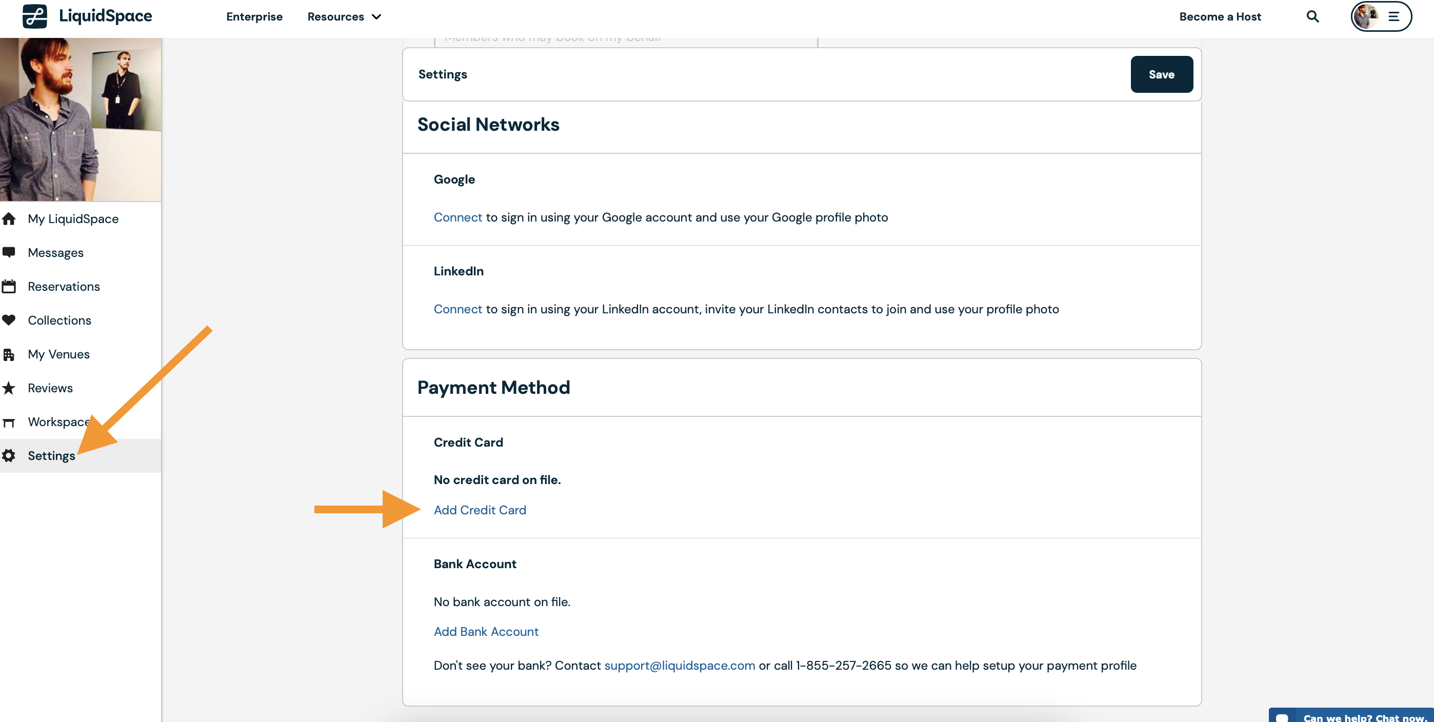Screen dimensions: 1434x722
Task: Save the settings changes
Action: click(1161, 74)
